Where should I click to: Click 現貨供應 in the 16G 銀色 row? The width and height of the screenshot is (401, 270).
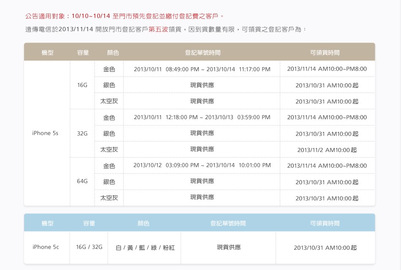[202, 85]
